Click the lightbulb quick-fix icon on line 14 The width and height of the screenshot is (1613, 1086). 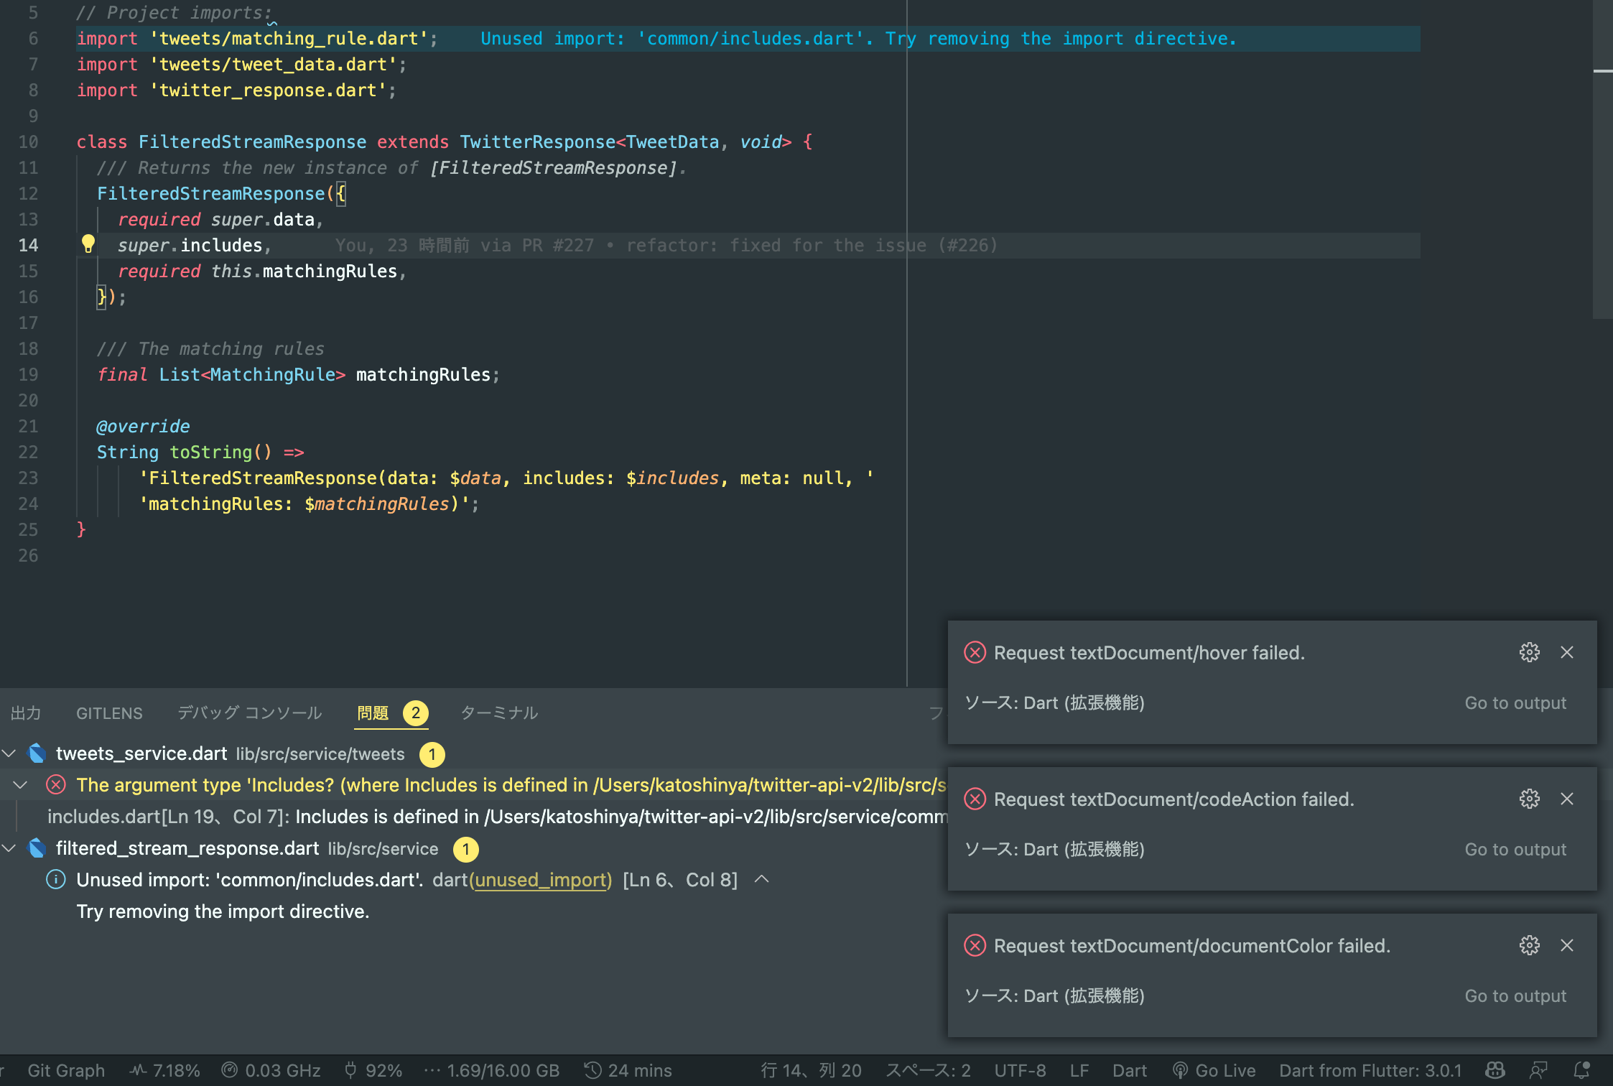point(88,244)
